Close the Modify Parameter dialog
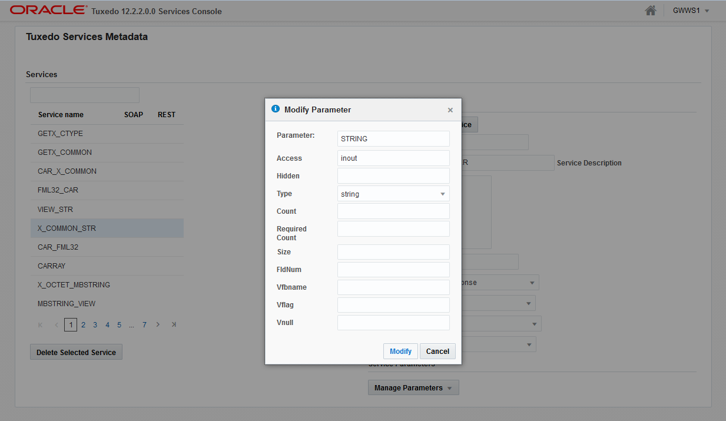 450,110
